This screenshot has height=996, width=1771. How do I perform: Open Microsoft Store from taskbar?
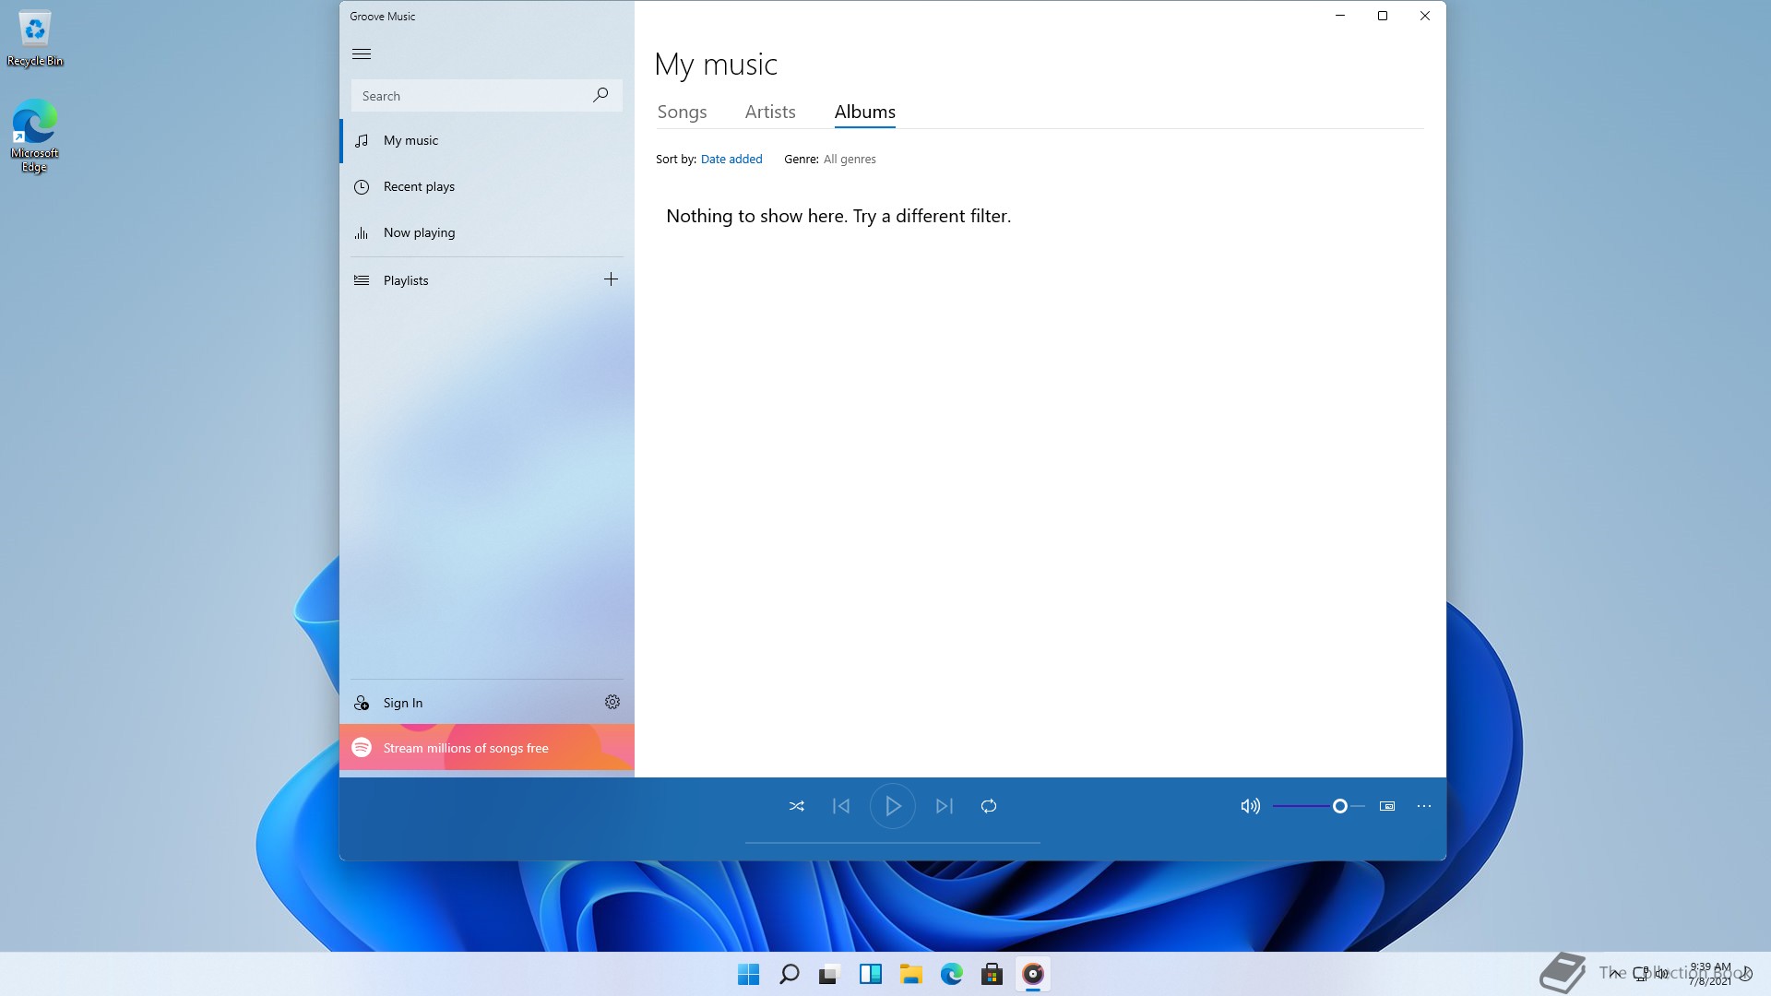click(x=992, y=974)
